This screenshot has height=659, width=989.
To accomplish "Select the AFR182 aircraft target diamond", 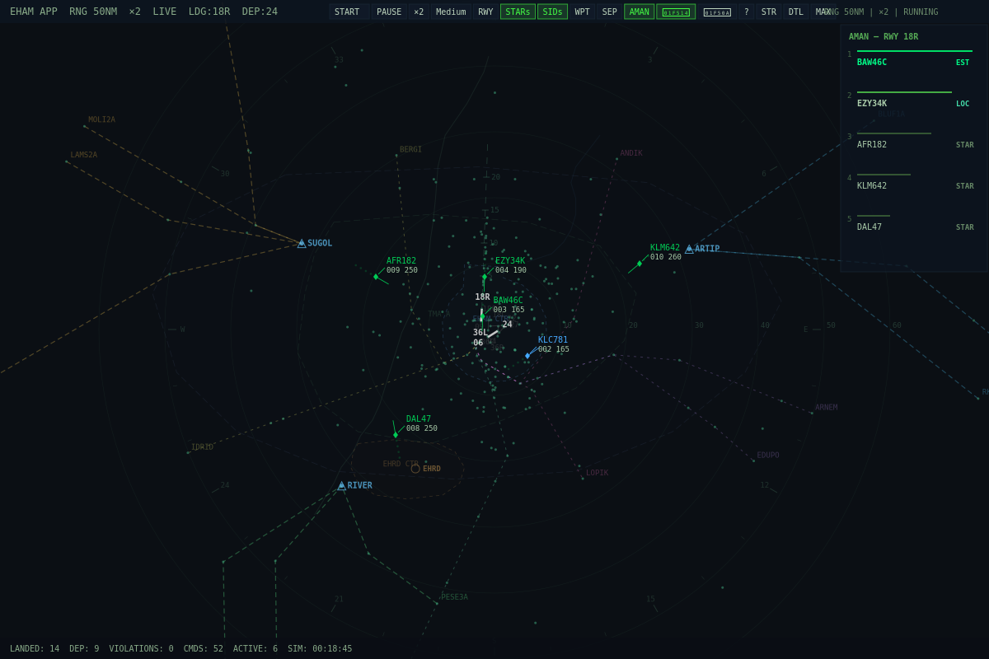I will point(376,277).
